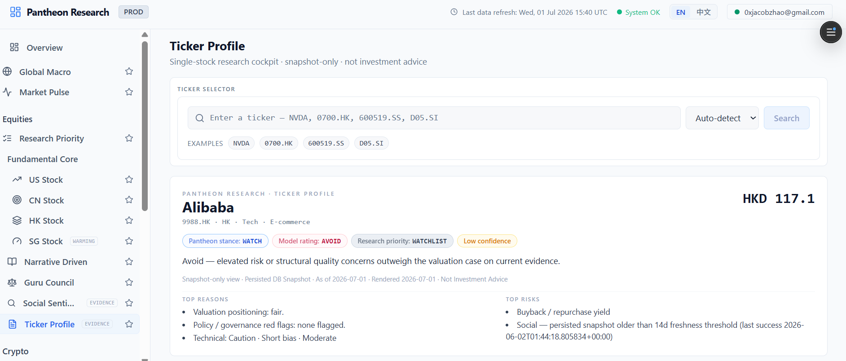Open the Overview page

[x=44, y=48]
